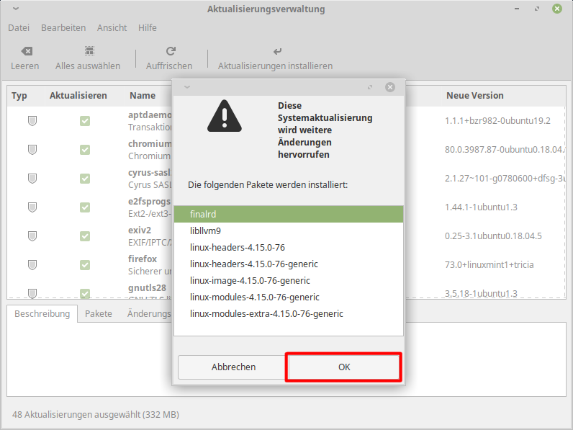The width and height of the screenshot is (573, 430).
Task: Toggle the e2fsprogs update checkbox
Action: [85, 207]
